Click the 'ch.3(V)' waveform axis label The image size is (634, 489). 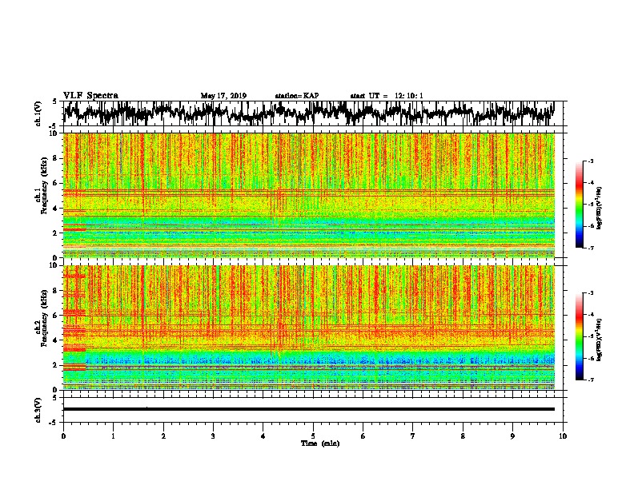click(38, 410)
